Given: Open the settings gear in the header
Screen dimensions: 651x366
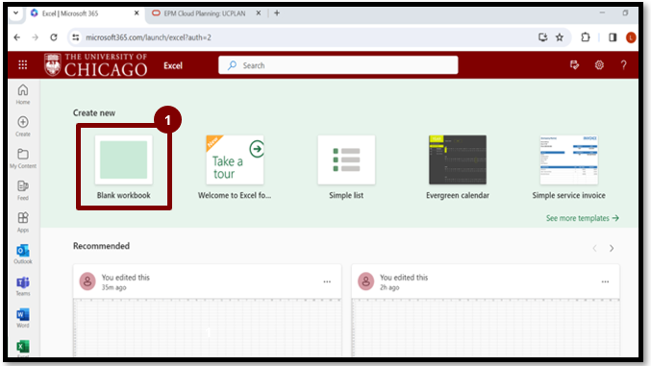Looking at the screenshot, I should 599,65.
